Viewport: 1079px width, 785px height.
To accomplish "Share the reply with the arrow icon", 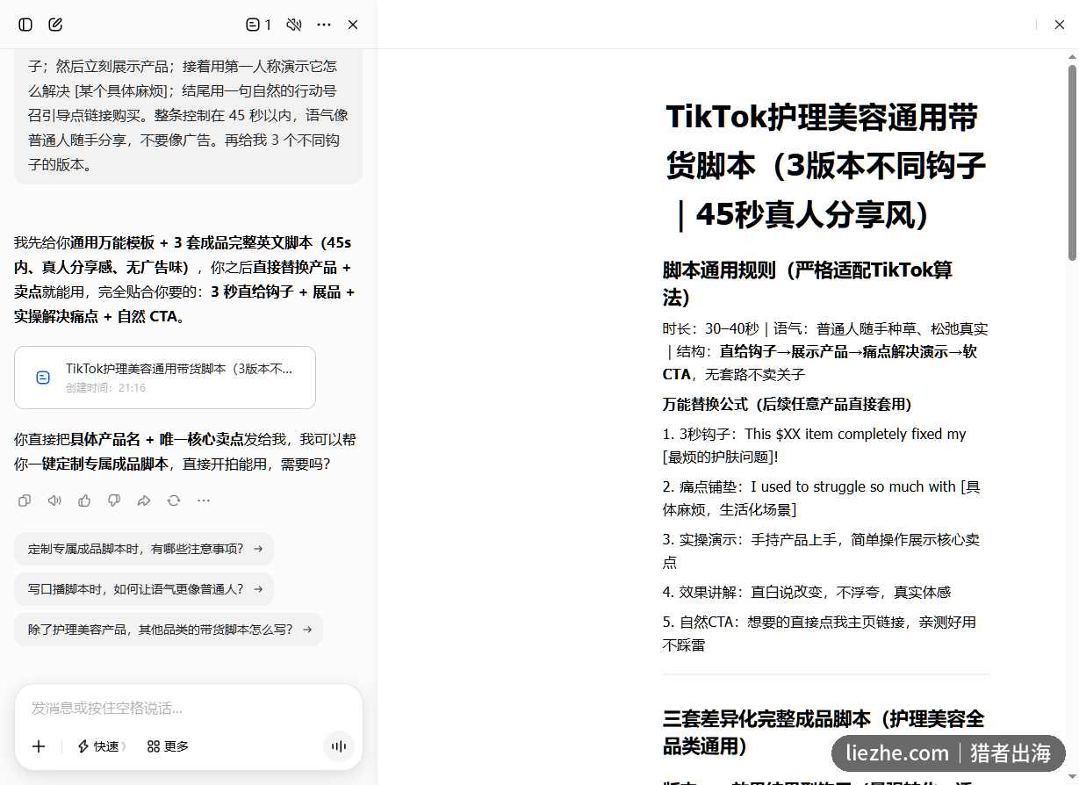I will point(144,501).
